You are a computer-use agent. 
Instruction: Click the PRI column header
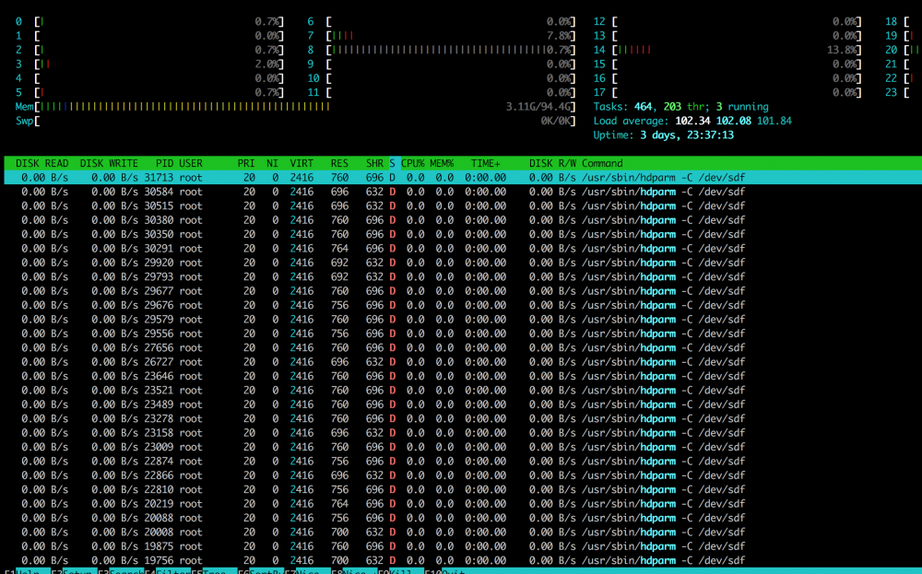[246, 163]
